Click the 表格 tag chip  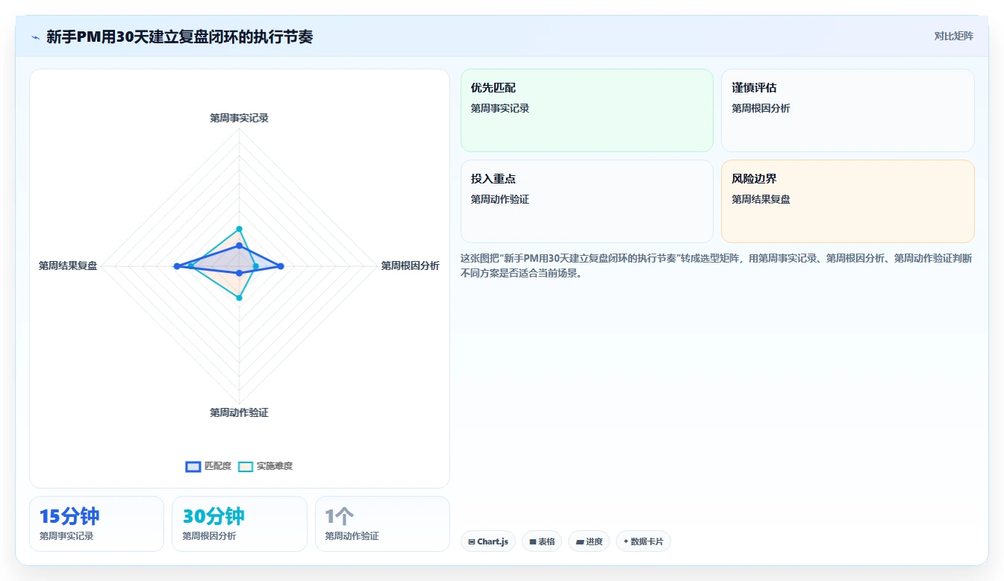tap(542, 541)
